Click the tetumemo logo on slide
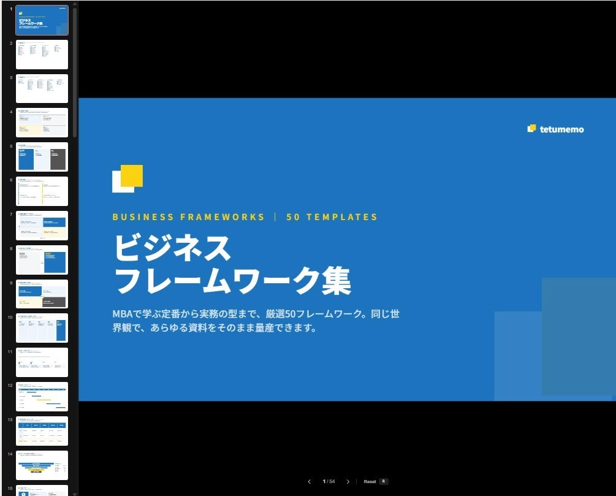Viewport: 616px width, 496px height. tap(555, 129)
